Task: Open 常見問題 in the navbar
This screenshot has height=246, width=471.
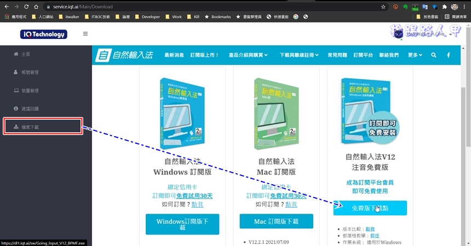Action: coord(337,55)
